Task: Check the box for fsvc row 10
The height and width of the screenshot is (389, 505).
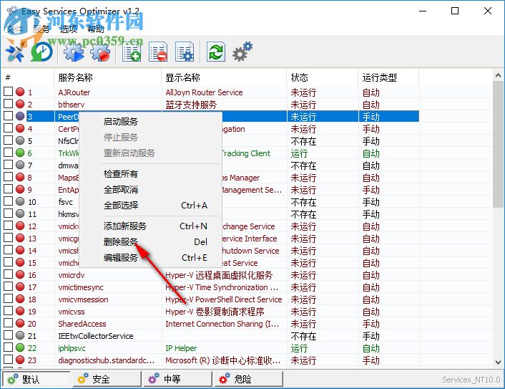Action: [8, 201]
